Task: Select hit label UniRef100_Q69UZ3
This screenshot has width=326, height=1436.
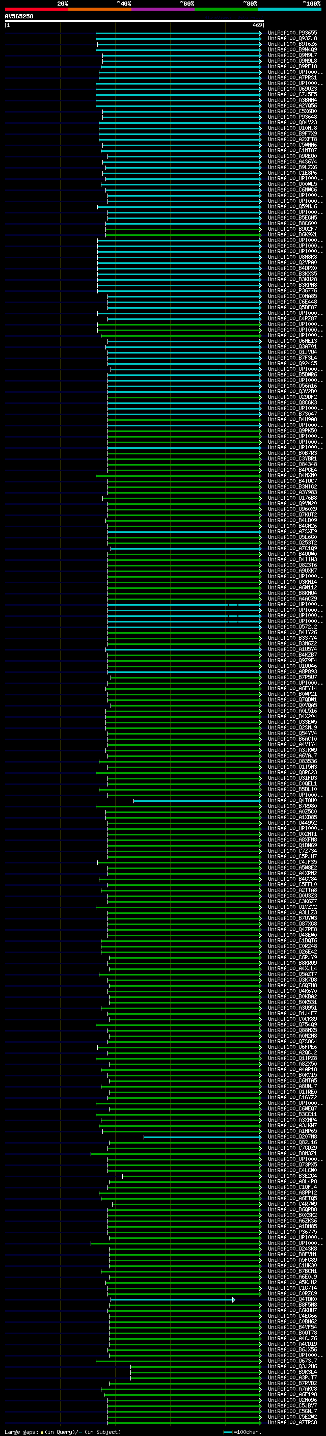Action: pos(292,89)
